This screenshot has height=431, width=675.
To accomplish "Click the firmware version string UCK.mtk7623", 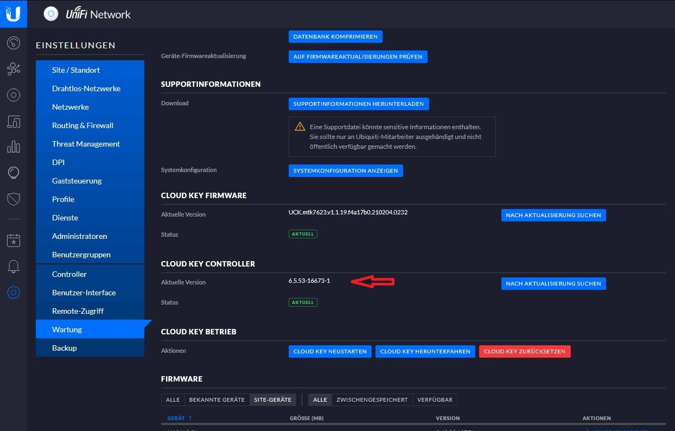I will [x=348, y=212].
